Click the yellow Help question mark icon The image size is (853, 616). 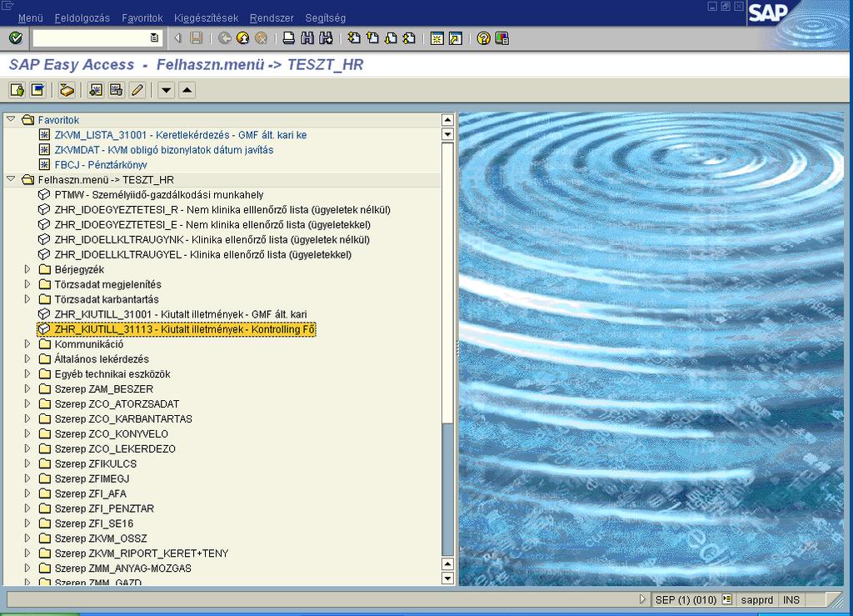(x=484, y=38)
